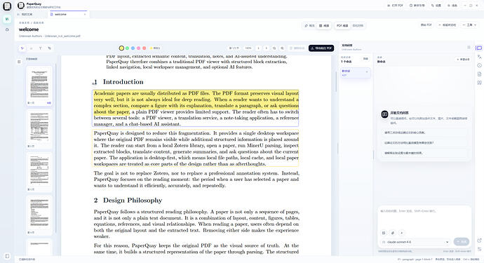Screen dimensions: 484x263
Task: Click the original PDF button in the header
Action: click(x=426, y=25)
